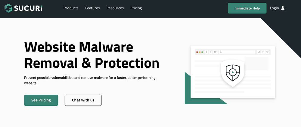Screen dimensions: 301x127
Task: Click the back arrow in the illustrated browser
Action: point(206,52)
